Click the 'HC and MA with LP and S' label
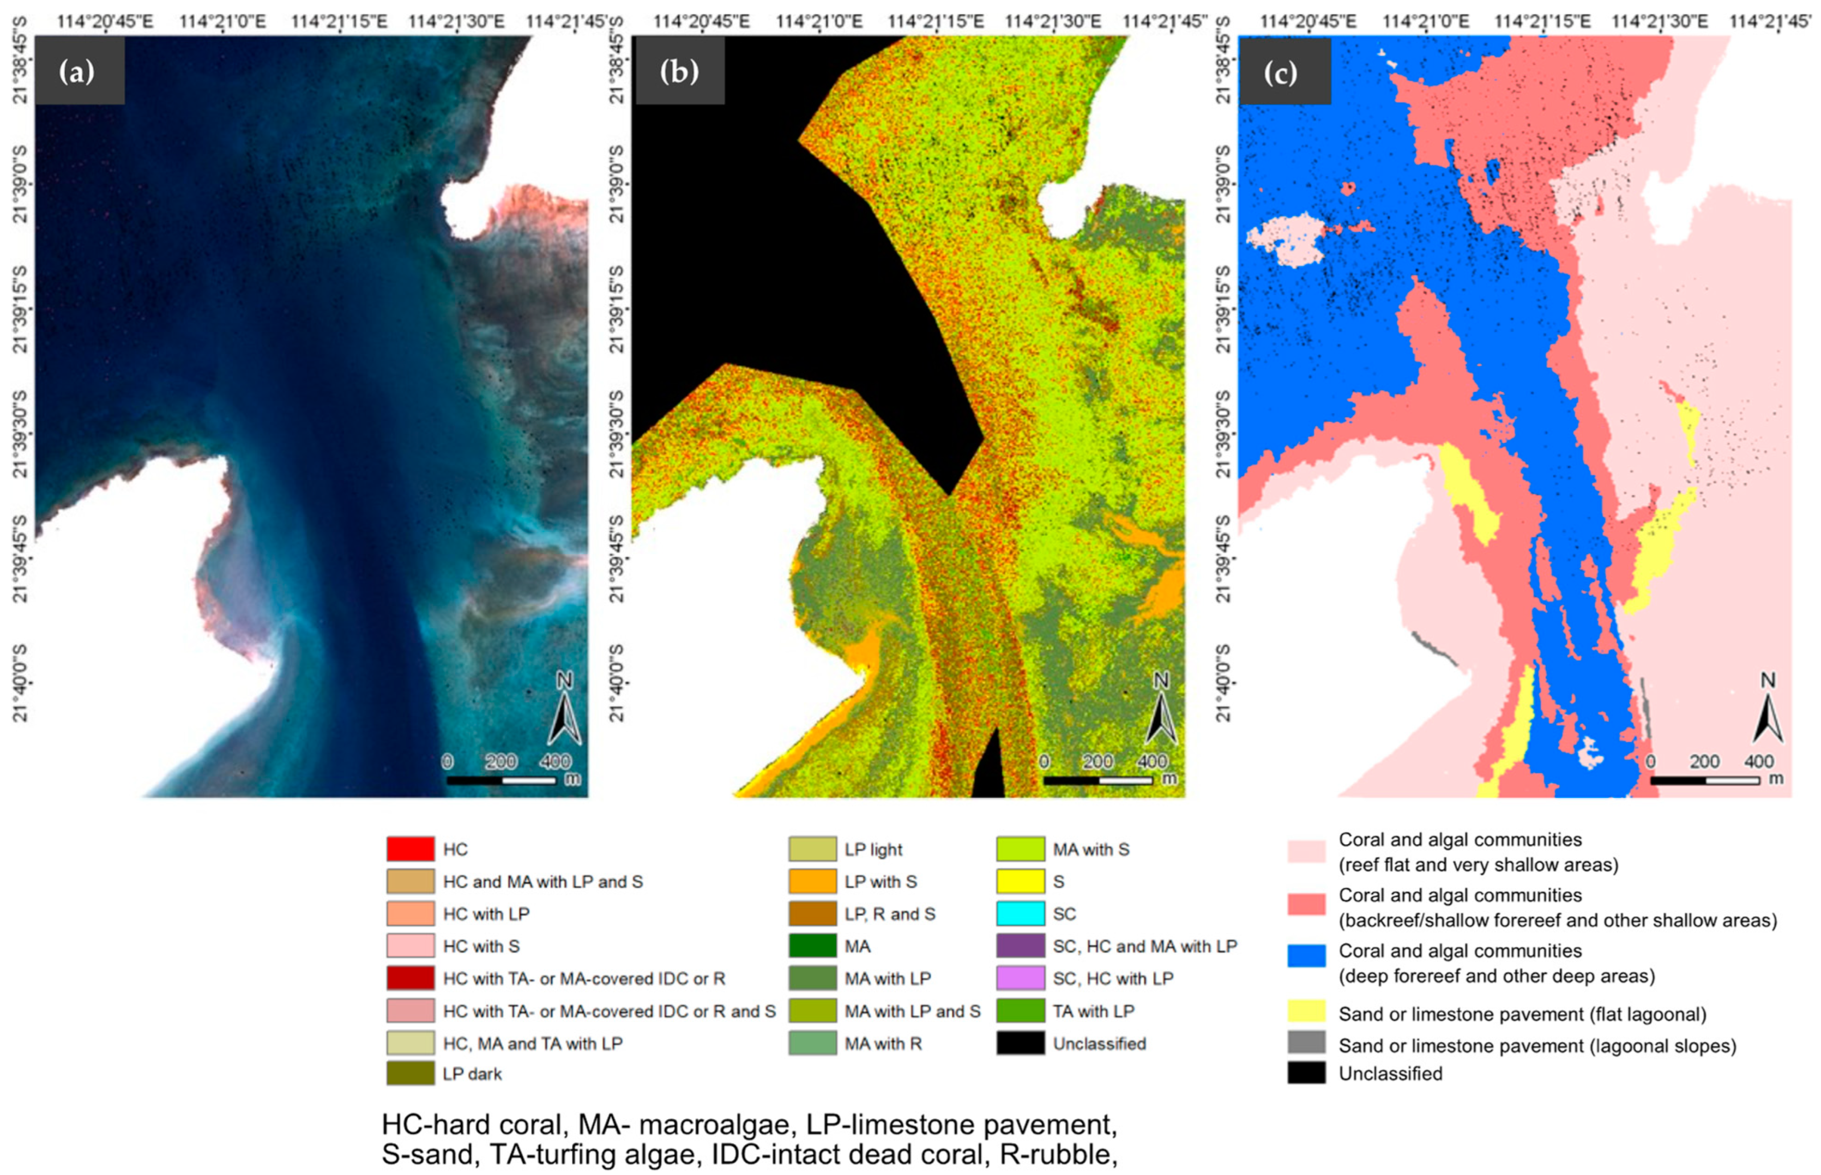This screenshot has height=1175, width=1821. (542, 881)
